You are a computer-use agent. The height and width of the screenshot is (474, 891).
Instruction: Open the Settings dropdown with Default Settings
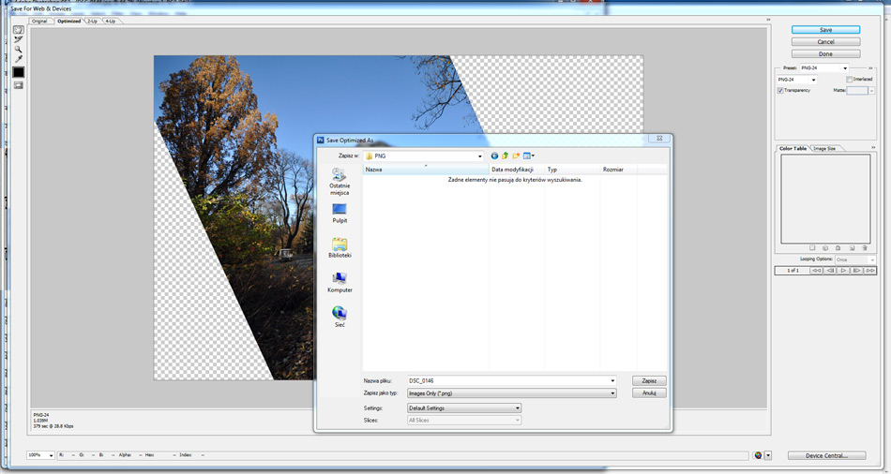coord(463,408)
